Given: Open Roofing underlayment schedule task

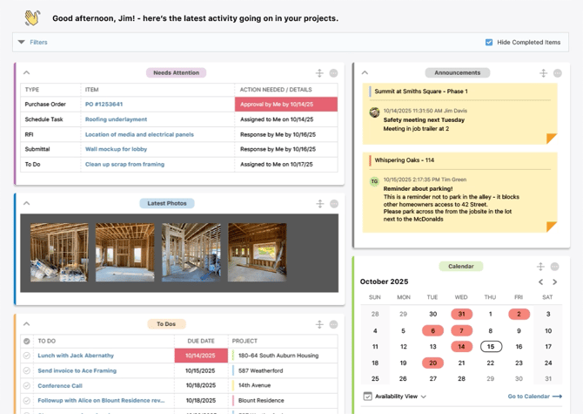Looking at the screenshot, I should click(x=116, y=119).
